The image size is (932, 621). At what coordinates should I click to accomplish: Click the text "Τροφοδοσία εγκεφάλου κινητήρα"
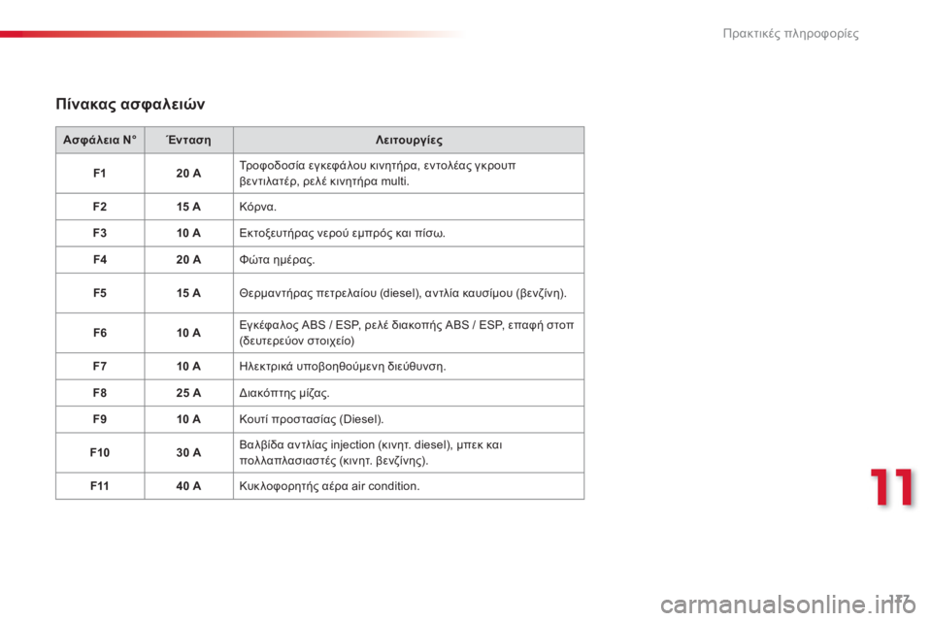point(330,166)
